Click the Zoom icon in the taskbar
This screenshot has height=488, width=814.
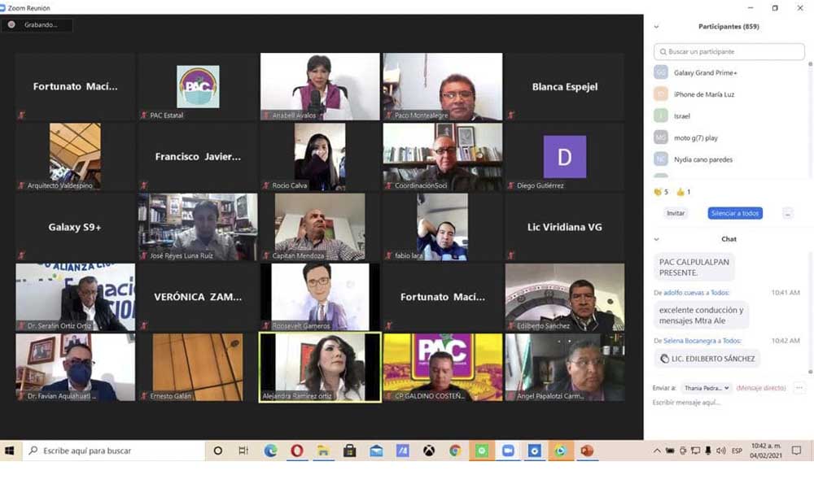(508, 451)
